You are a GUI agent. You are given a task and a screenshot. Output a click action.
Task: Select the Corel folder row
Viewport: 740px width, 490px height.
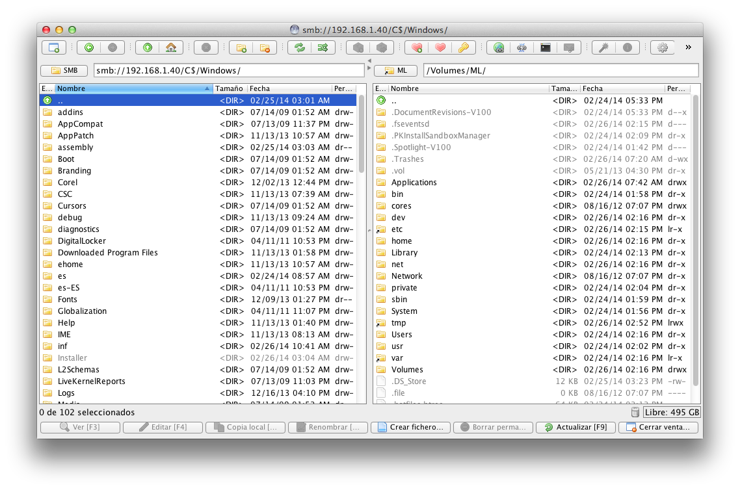coord(198,183)
